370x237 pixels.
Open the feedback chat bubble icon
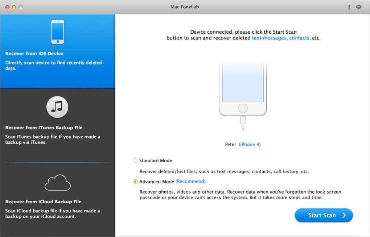click(359, 7)
